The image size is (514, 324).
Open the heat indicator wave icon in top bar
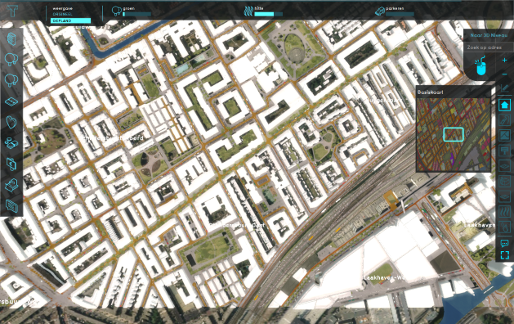pos(248,11)
